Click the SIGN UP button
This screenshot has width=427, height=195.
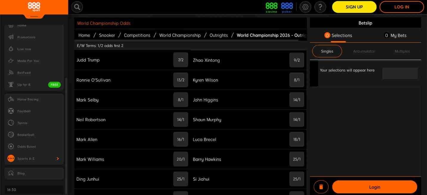354,7
